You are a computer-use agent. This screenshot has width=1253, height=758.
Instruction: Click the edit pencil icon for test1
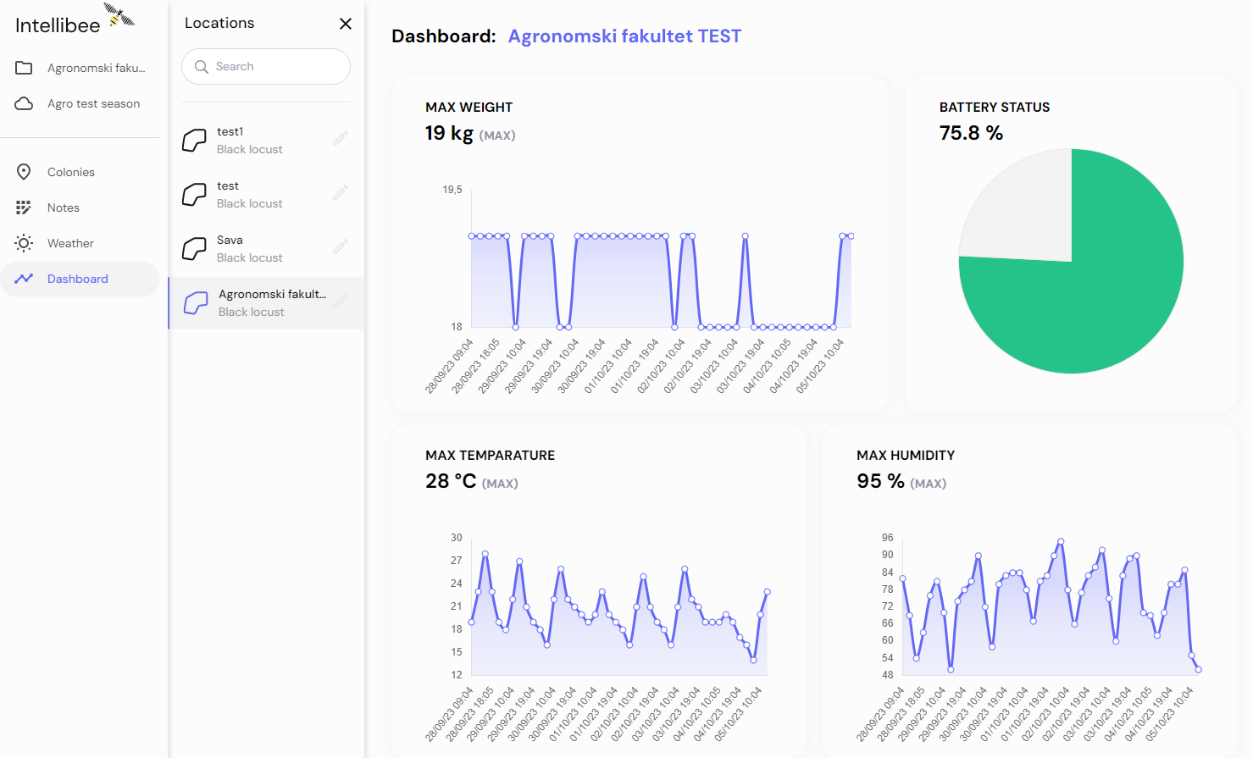click(341, 138)
